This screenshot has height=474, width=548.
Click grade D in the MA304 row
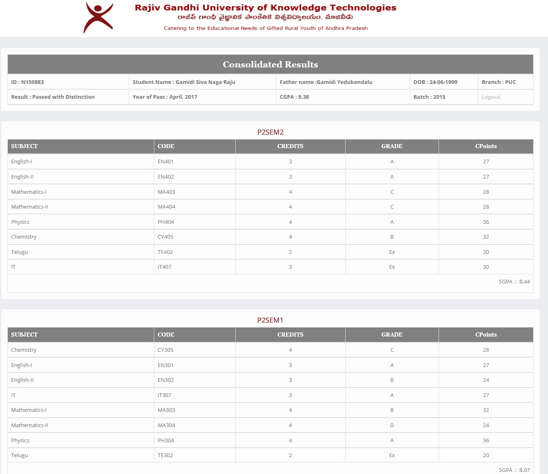click(x=392, y=425)
